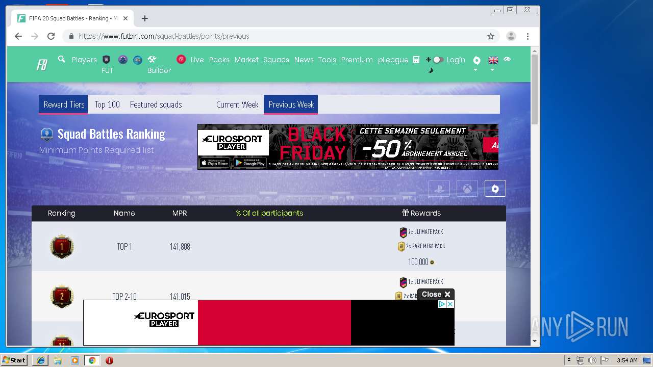Click the Name column header
Image resolution: width=653 pixels, height=367 pixels.
pyautogui.click(x=124, y=213)
